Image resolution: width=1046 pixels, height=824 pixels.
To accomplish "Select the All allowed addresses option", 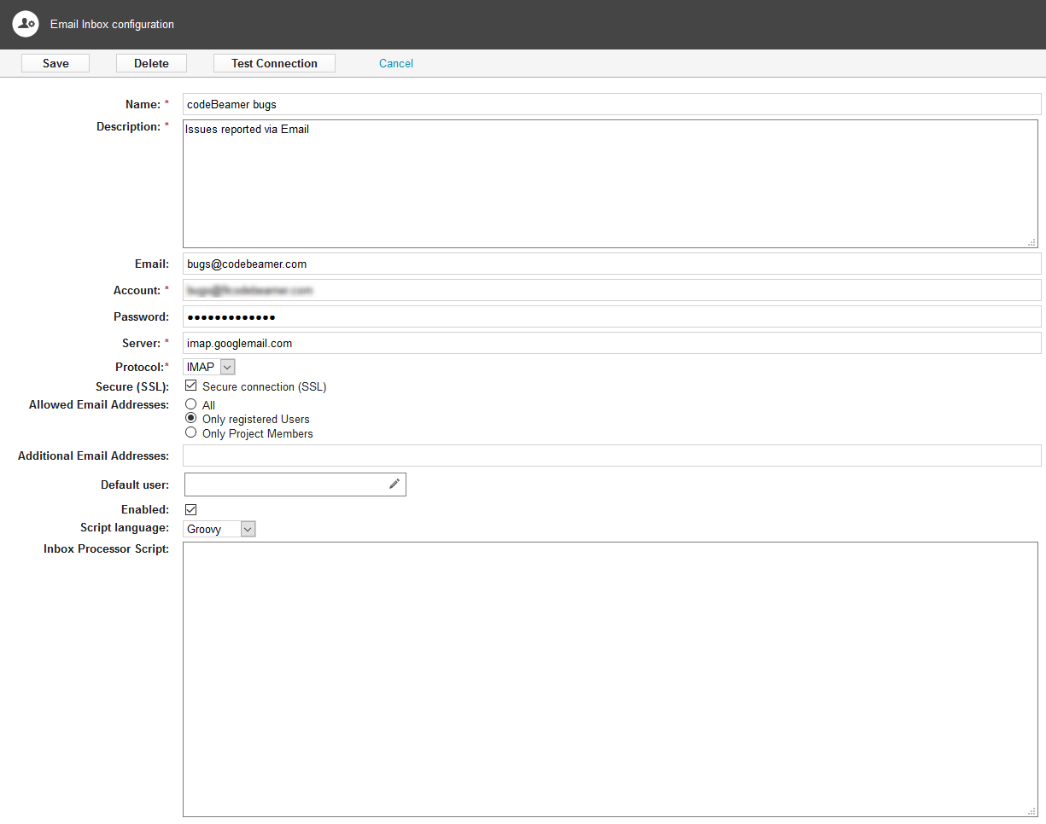I will tap(191, 404).
